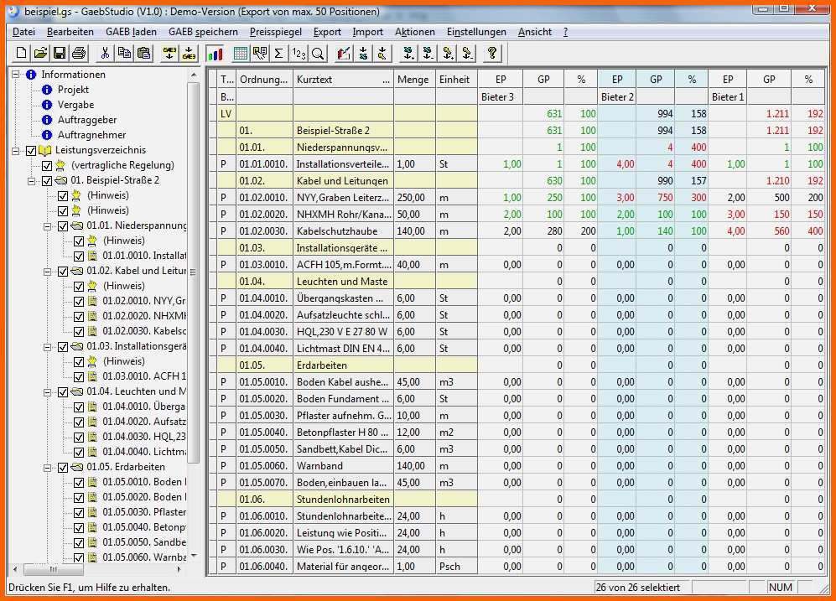Collapse the 01.04. Leuchten node

pyautogui.click(x=48, y=391)
